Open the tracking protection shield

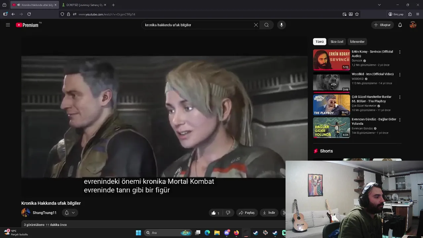pyautogui.click(x=62, y=14)
